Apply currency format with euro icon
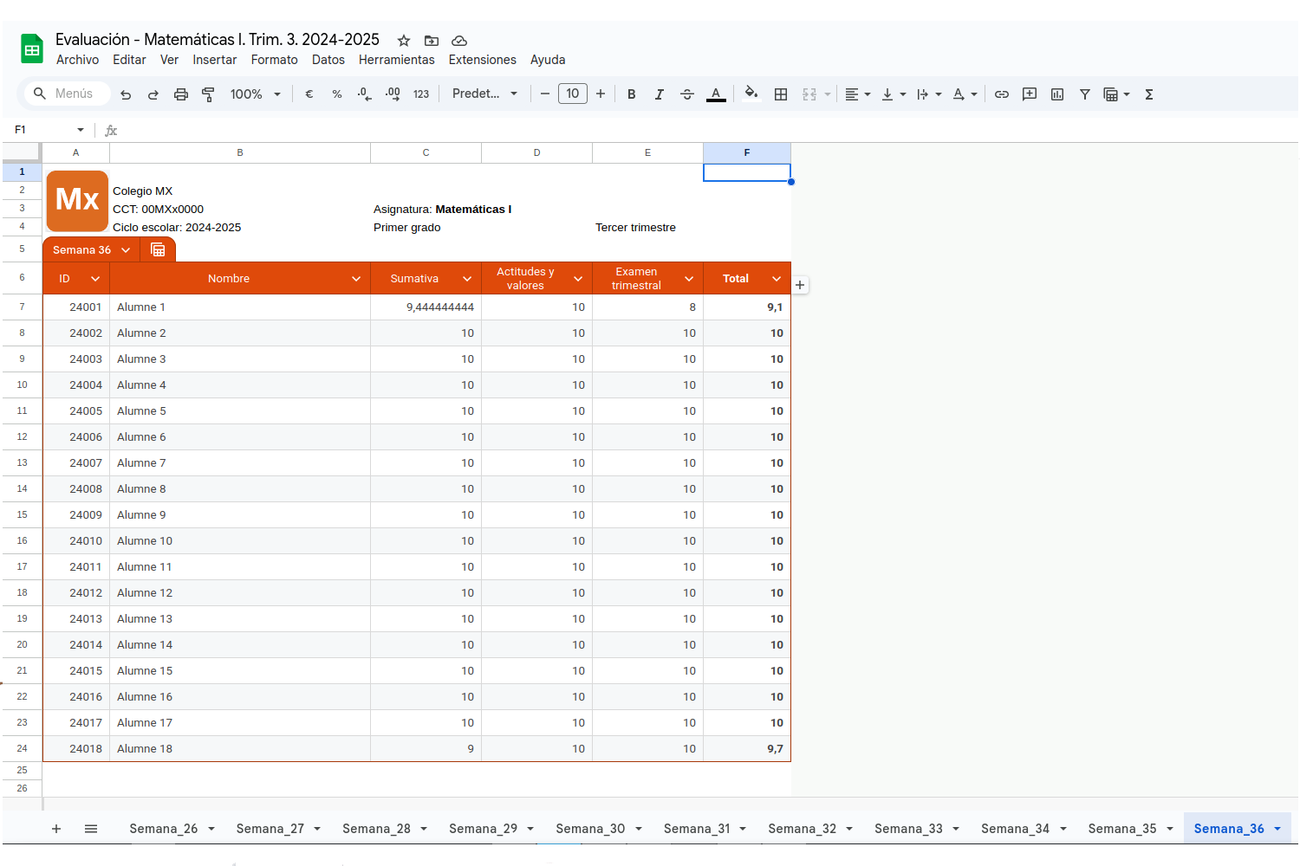 coord(309,94)
